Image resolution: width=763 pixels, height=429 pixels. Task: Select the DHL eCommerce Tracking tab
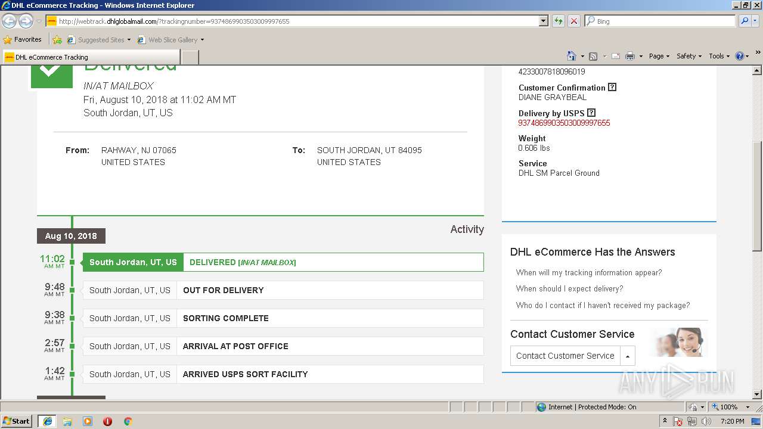coord(91,57)
